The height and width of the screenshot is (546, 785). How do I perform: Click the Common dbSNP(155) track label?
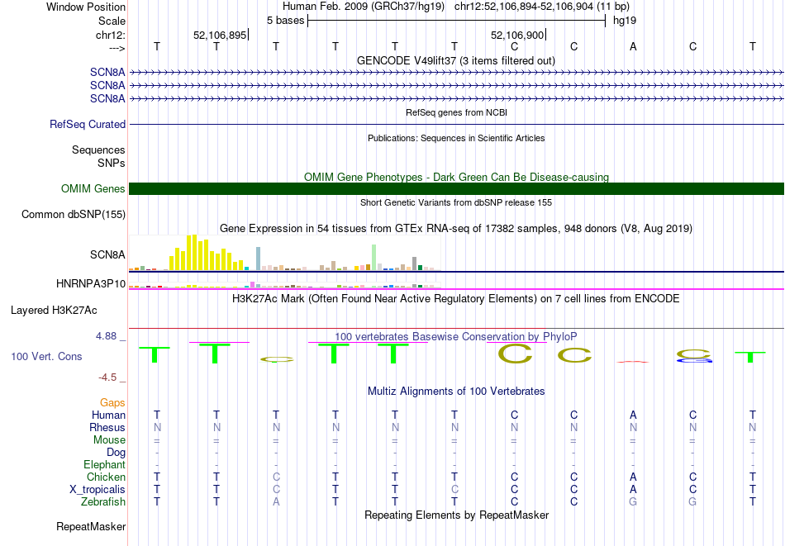[73, 214]
